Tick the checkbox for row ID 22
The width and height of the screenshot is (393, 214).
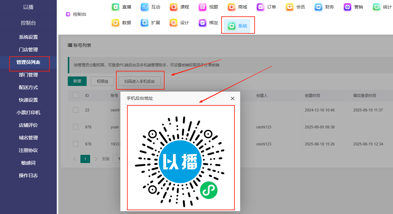pos(76,110)
